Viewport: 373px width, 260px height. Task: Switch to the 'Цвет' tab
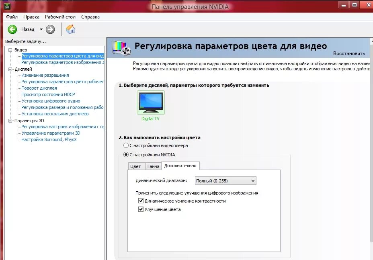pyautogui.click(x=136, y=166)
